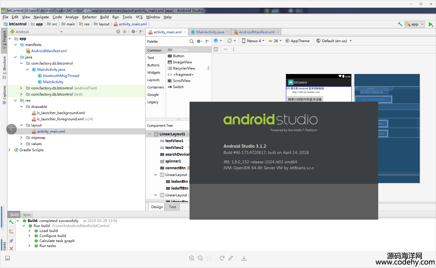This screenshot has height=268, width=436.
Task: Open the app run configuration dropdown
Action: coord(414,24)
